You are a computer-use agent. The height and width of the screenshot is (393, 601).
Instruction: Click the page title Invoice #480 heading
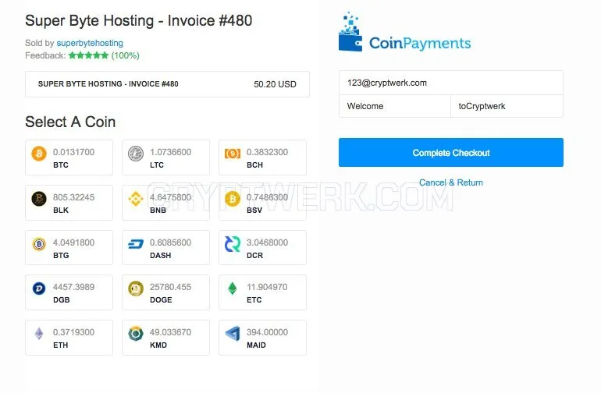pos(138,21)
